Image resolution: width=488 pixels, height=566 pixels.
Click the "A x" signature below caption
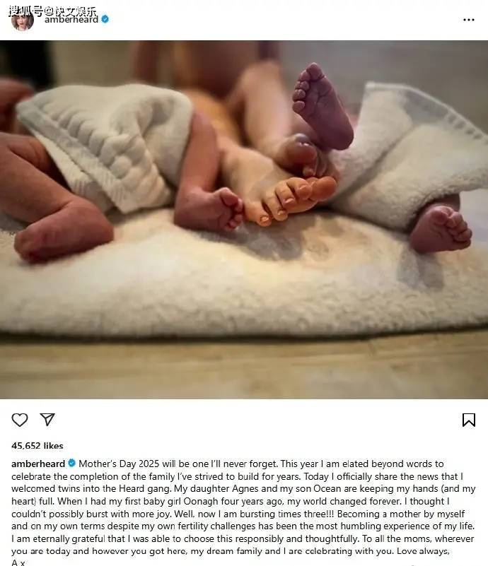(x=18, y=562)
